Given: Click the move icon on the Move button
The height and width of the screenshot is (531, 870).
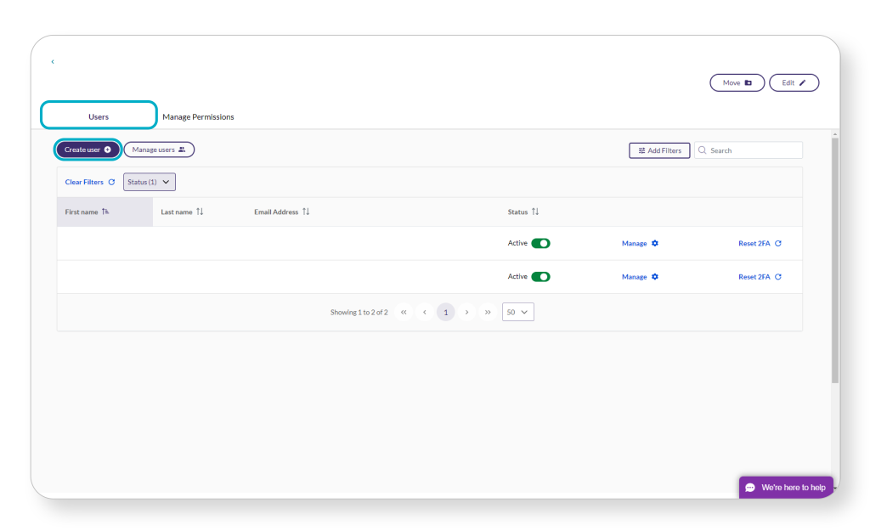Looking at the screenshot, I should click(x=747, y=82).
